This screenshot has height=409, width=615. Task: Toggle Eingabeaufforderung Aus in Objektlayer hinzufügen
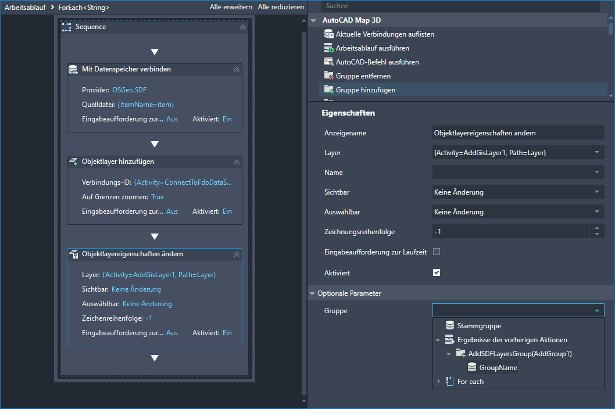pyautogui.click(x=172, y=211)
